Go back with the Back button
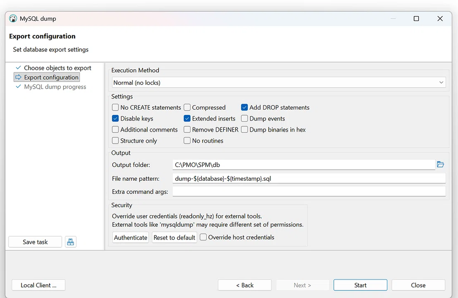Image resolution: width=458 pixels, height=298 pixels. 245,285
